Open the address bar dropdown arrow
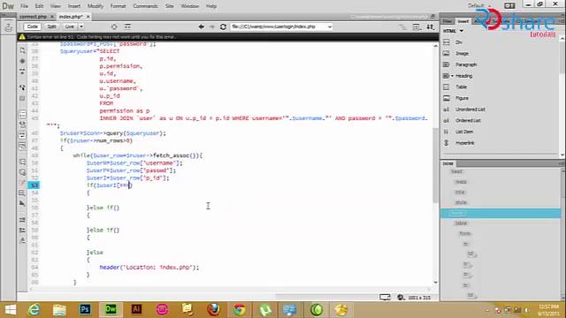The height and width of the screenshot is (318, 566). pyautogui.click(x=330, y=26)
